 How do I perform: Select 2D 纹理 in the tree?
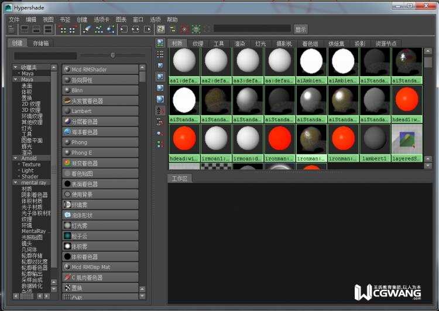click(x=31, y=104)
